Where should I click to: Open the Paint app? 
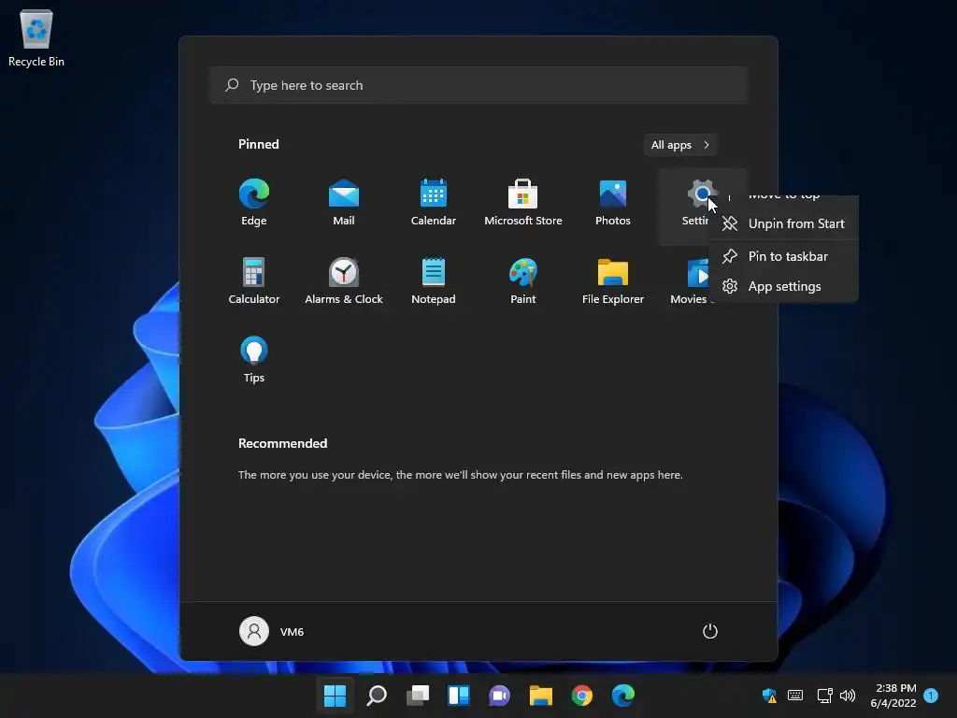pyautogui.click(x=523, y=280)
